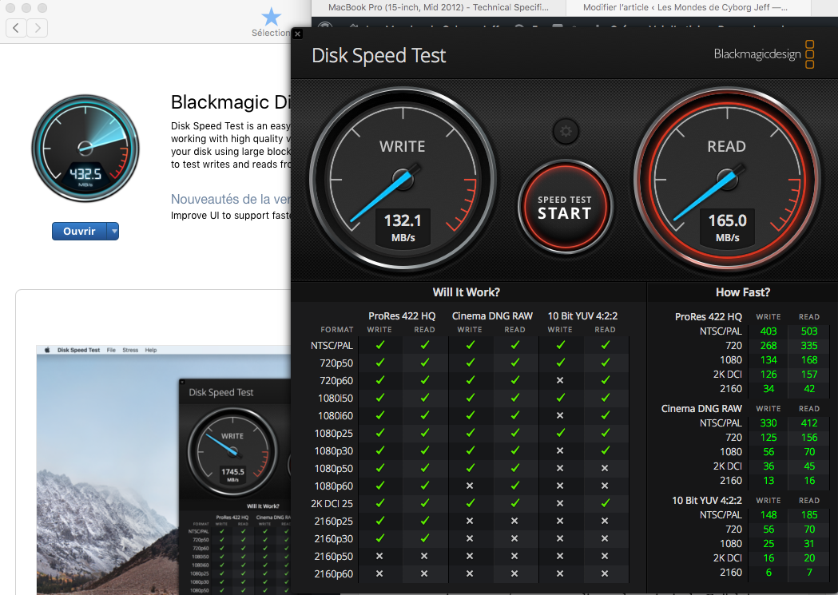838x595 pixels.
Task: Click the 165.0 MB/s read reading
Action: [728, 227]
